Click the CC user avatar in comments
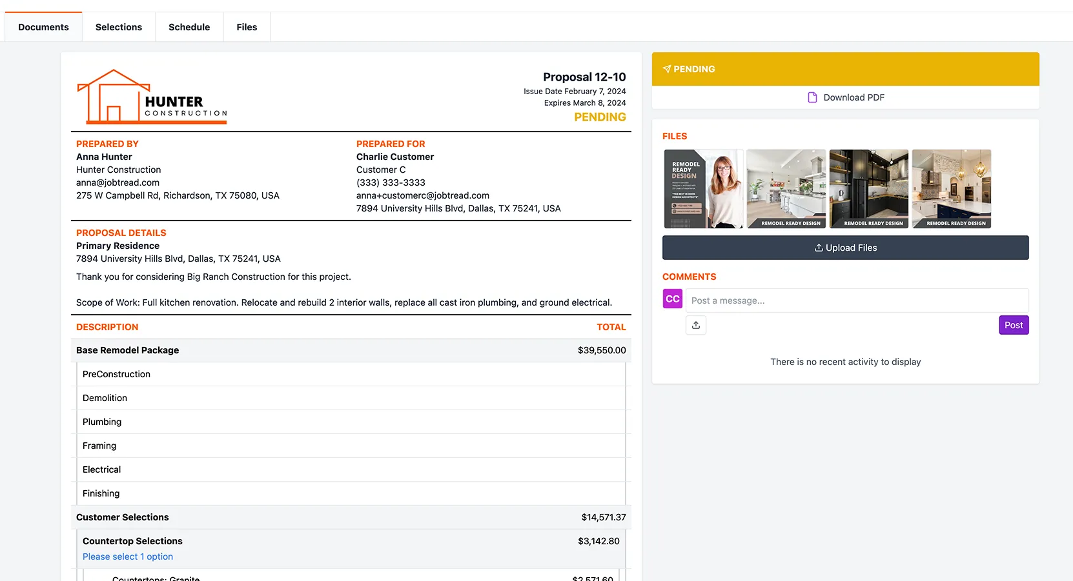This screenshot has height=581, width=1073. point(672,299)
